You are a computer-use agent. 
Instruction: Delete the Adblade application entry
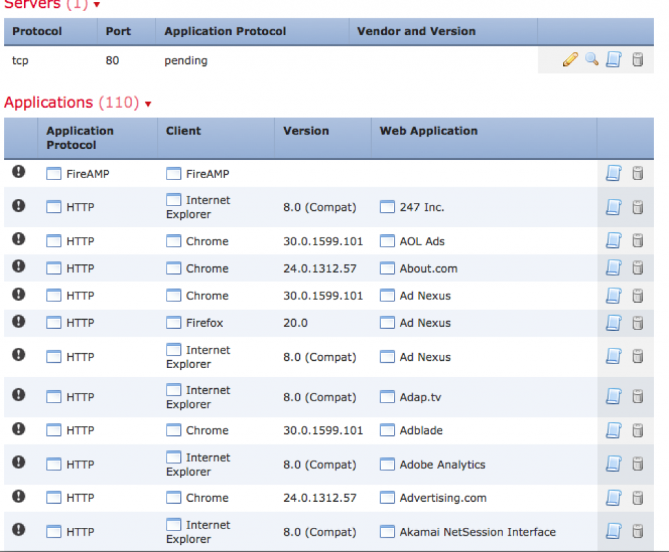pos(638,431)
